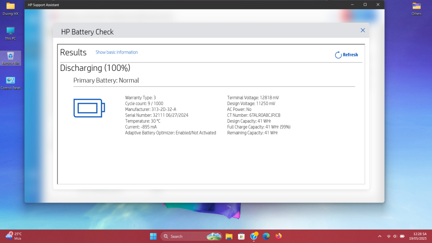Open Microsoft Edge from taskbar
The image size is (432, 243).
coord(266,236)
